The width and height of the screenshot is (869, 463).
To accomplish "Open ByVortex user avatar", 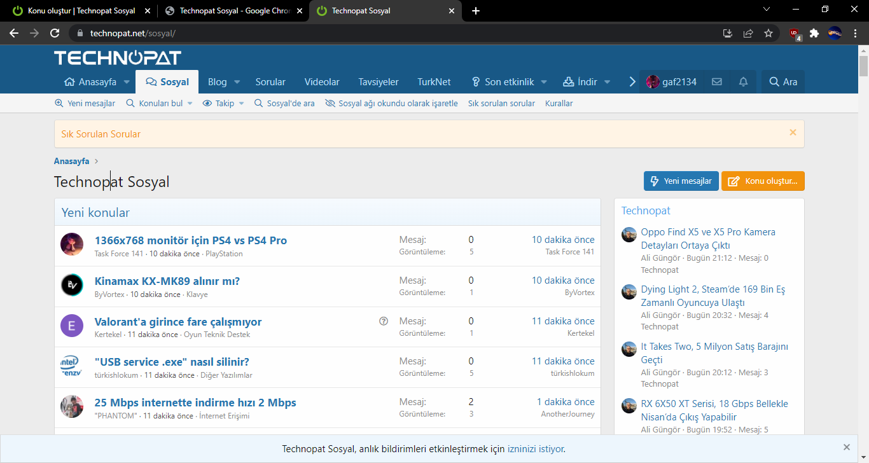I will pyautogui.click(x=72, y=285).
